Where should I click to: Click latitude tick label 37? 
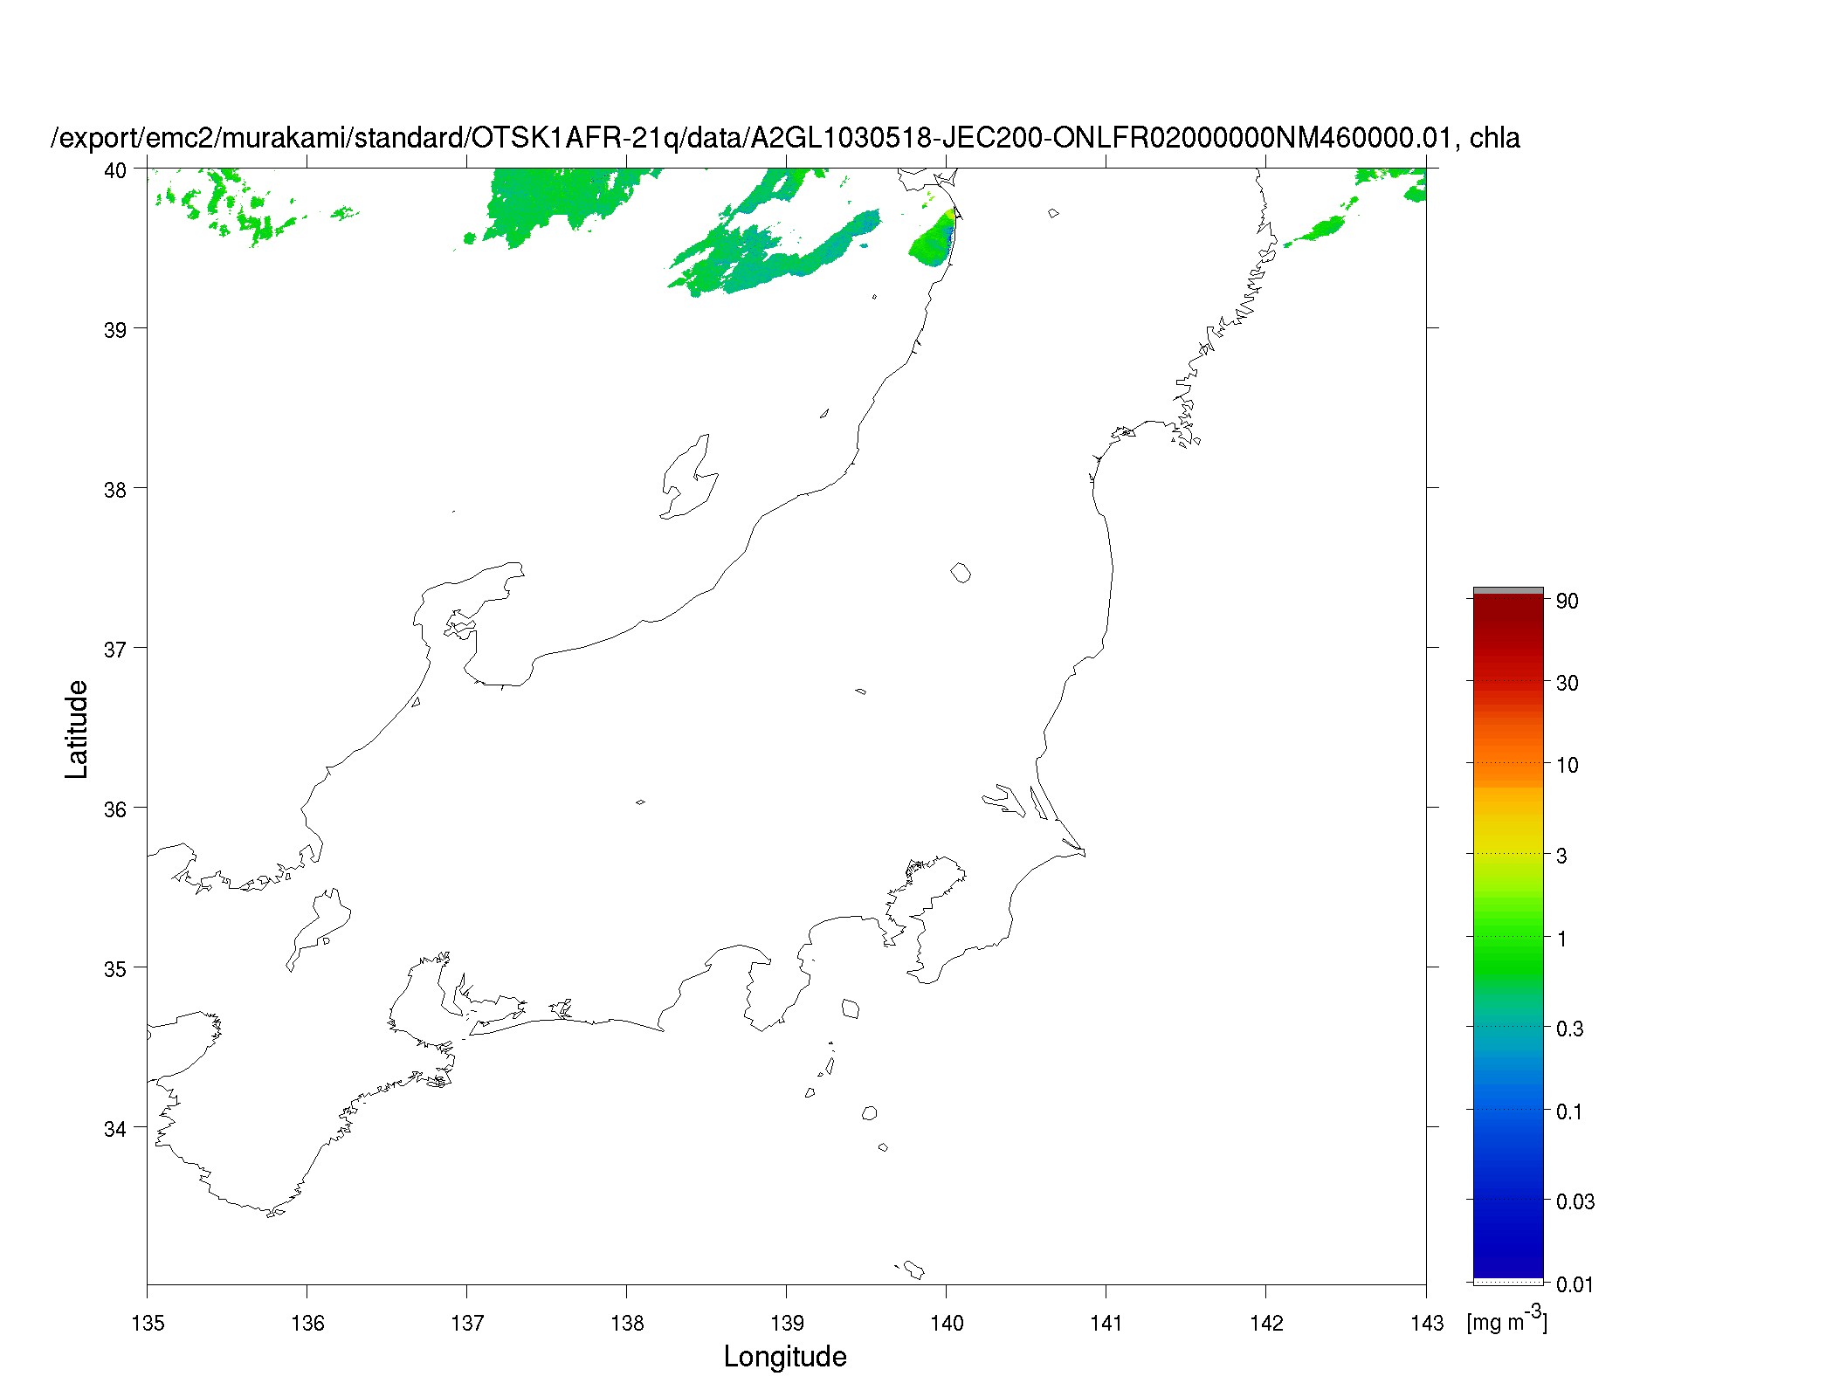pos(115,650)
